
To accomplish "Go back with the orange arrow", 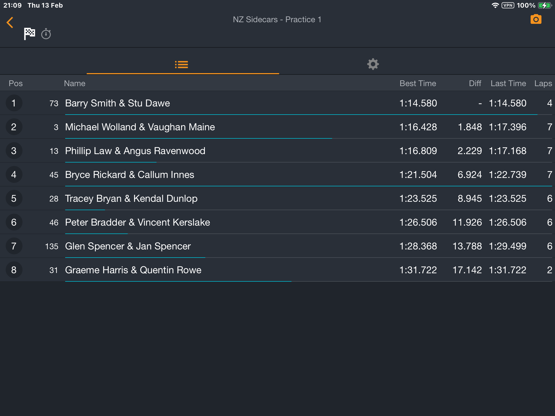I will click(10, 22).
